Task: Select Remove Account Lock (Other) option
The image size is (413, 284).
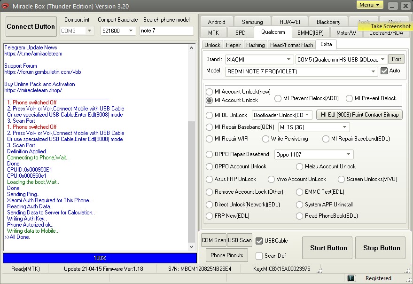Action: (209, 192)
